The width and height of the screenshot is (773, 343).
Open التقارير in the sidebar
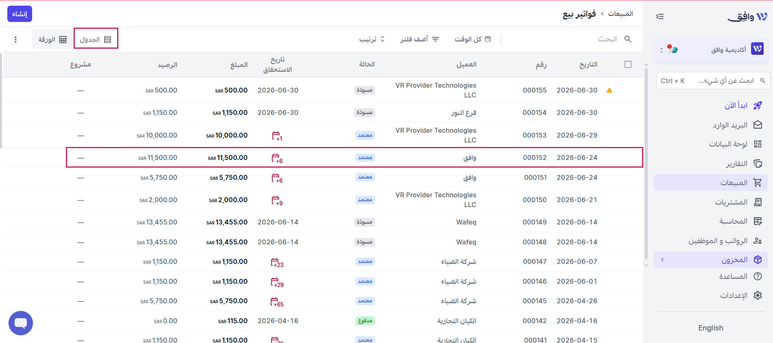[710, 164]
